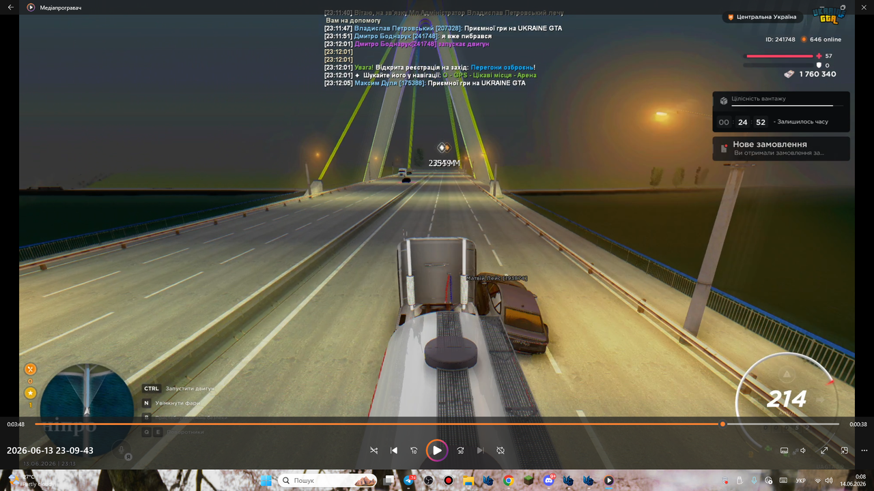Click the Залишилось часу timer label
The width and height of the screenshot is (874, 491).
tap(801, 121)
